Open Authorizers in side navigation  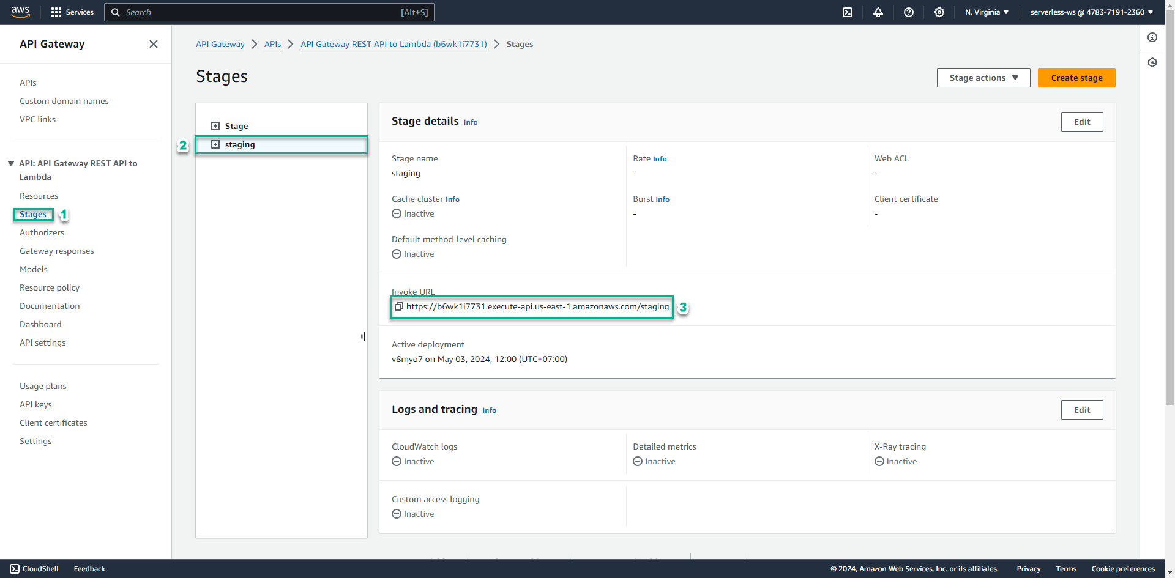pos(42,232)
